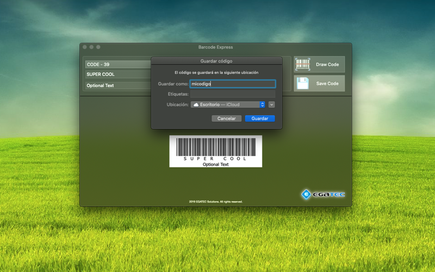Click Guardar to save the code
The width and height of the screenshot is (435, 272).
click(260, 119)
